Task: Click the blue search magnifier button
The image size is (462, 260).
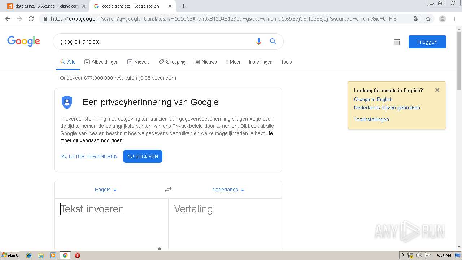Action: (273, 42)
